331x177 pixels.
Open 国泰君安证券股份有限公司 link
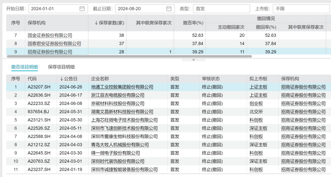[x=54, y=44]
